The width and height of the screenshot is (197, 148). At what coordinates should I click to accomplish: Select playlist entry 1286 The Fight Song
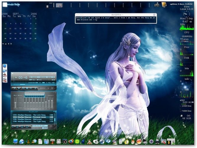(33, 122)
